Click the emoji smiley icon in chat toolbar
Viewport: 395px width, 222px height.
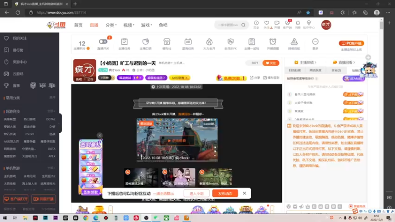tap(289, 207)
